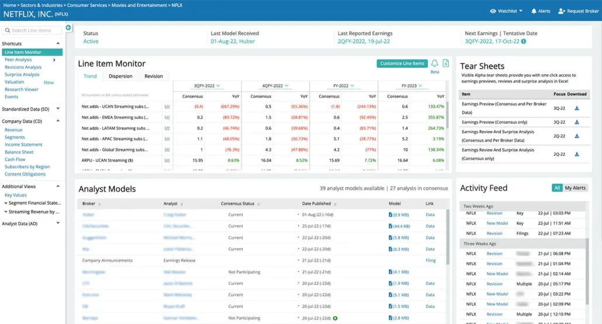This screenshot has height=324, width=602.
Task: Open Movies and Entertainment breadcrumb link
Action: click(139, 5)
